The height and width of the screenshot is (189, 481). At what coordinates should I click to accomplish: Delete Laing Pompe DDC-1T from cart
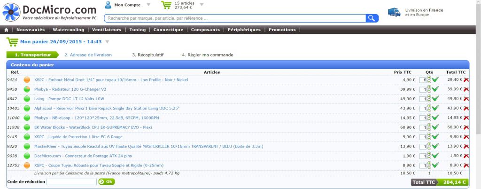click(466, 99)
